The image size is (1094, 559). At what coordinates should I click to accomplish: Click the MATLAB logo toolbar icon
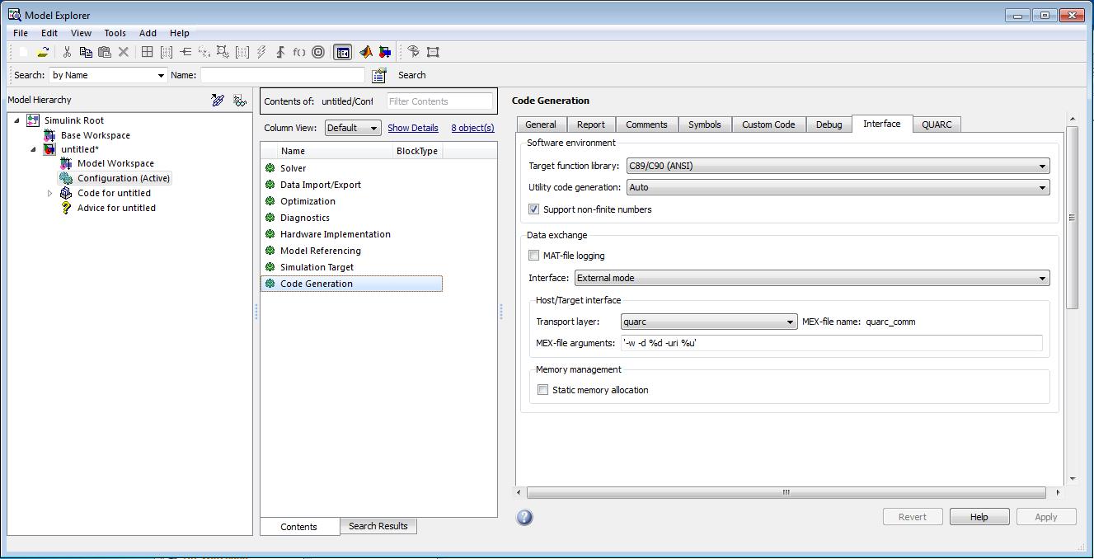coord(366,52)
